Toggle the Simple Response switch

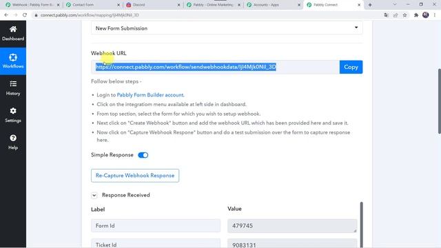(x=143, y=155)
